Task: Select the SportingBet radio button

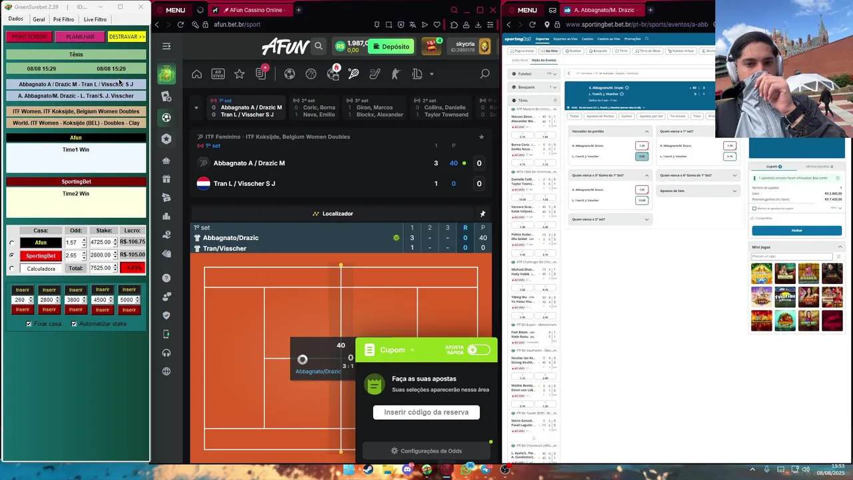Action: [11, 255]
